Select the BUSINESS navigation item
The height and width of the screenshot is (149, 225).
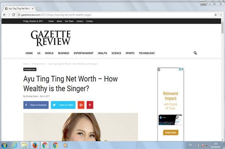click(64, 53)
